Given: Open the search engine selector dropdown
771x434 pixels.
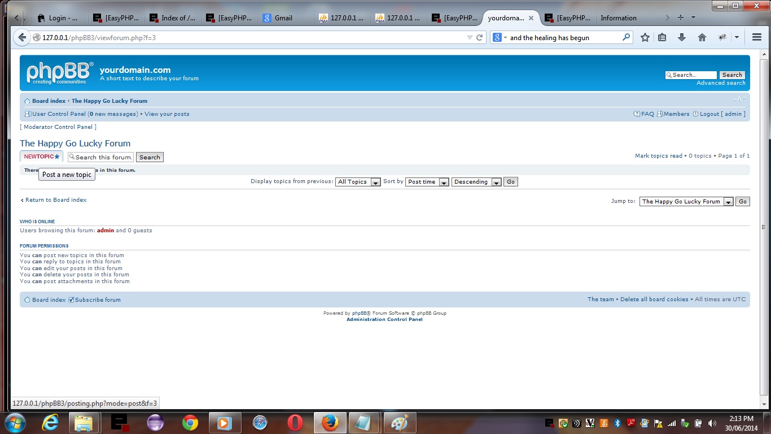Looking at the screenshot, I should (x=499, y=37).
